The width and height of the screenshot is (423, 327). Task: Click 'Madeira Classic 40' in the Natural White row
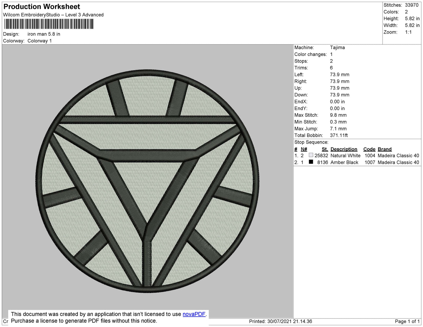(398, 155)
